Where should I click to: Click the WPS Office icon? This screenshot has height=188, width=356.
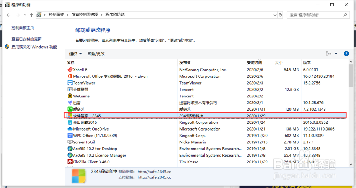tap(70, 136)
